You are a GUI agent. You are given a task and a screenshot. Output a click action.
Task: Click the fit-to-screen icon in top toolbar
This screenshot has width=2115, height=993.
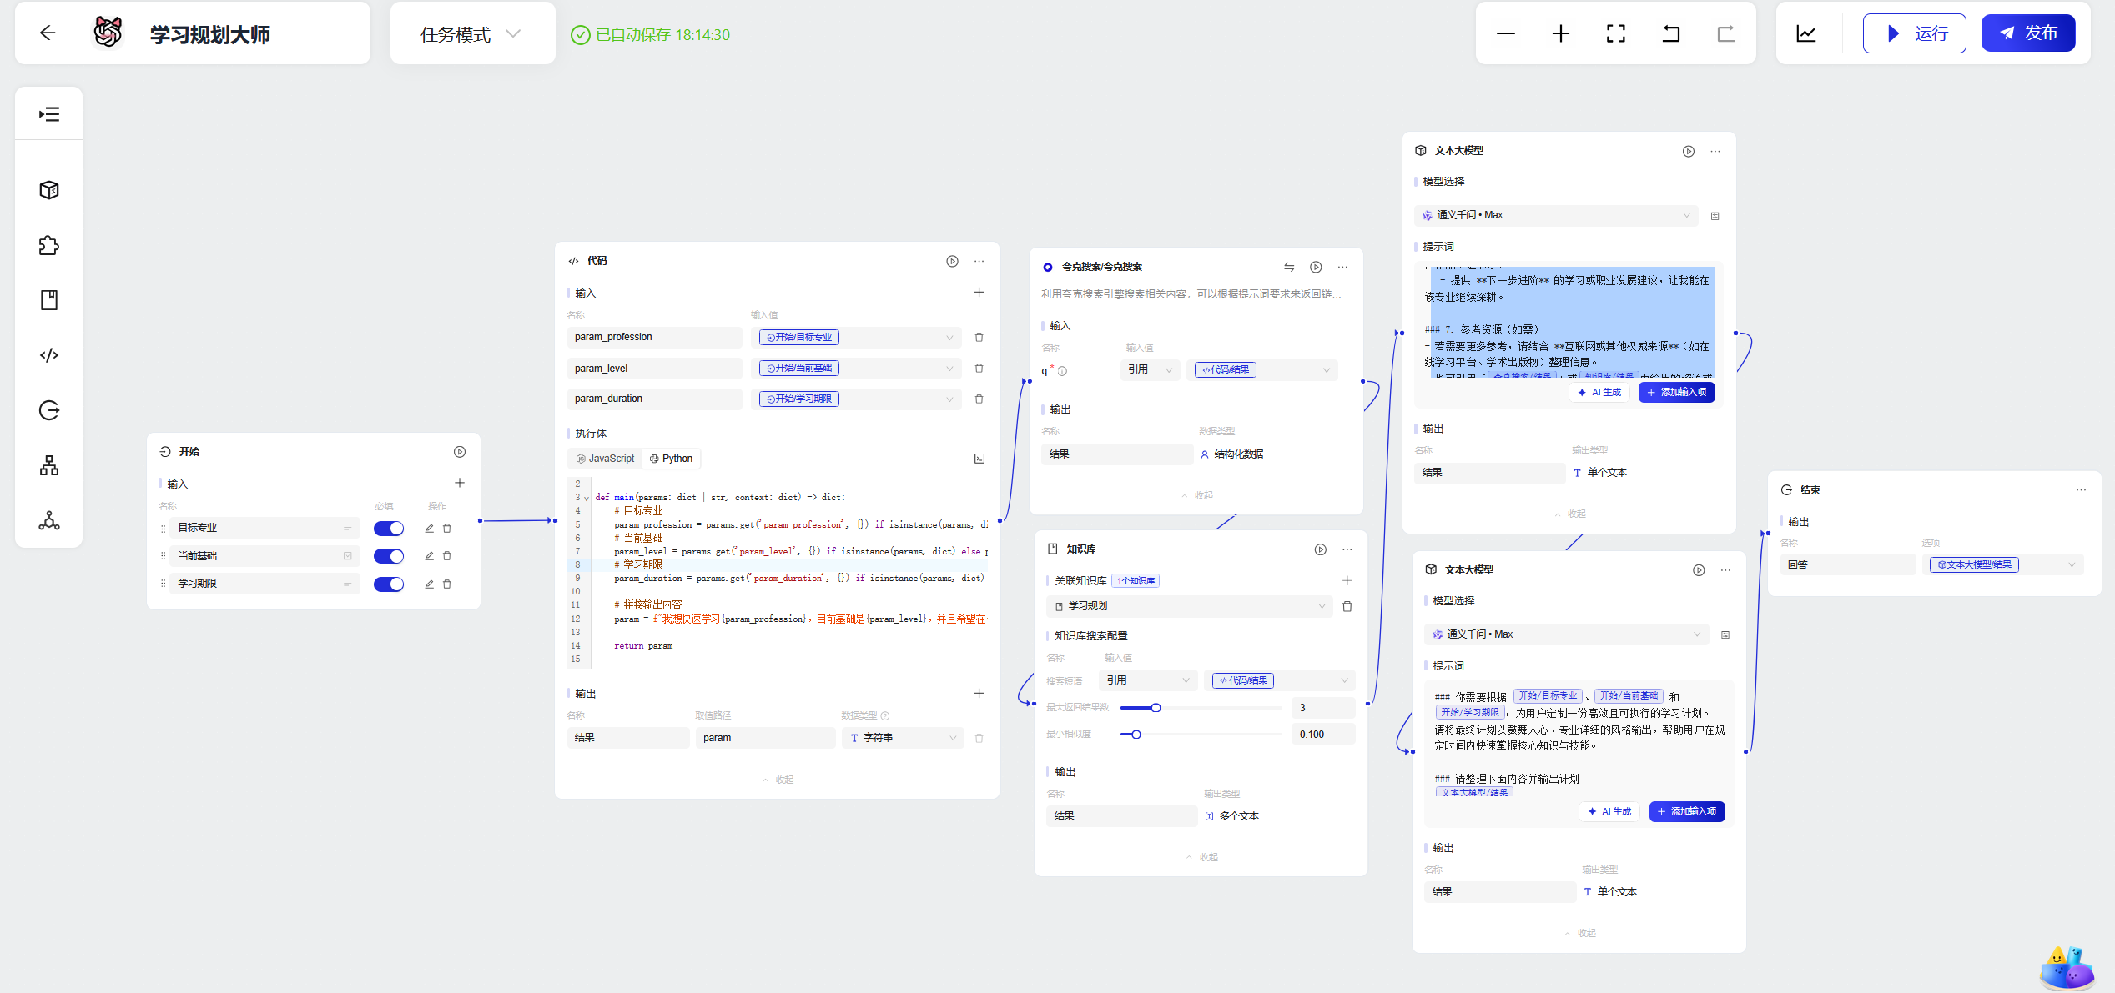coord(1615,33)
